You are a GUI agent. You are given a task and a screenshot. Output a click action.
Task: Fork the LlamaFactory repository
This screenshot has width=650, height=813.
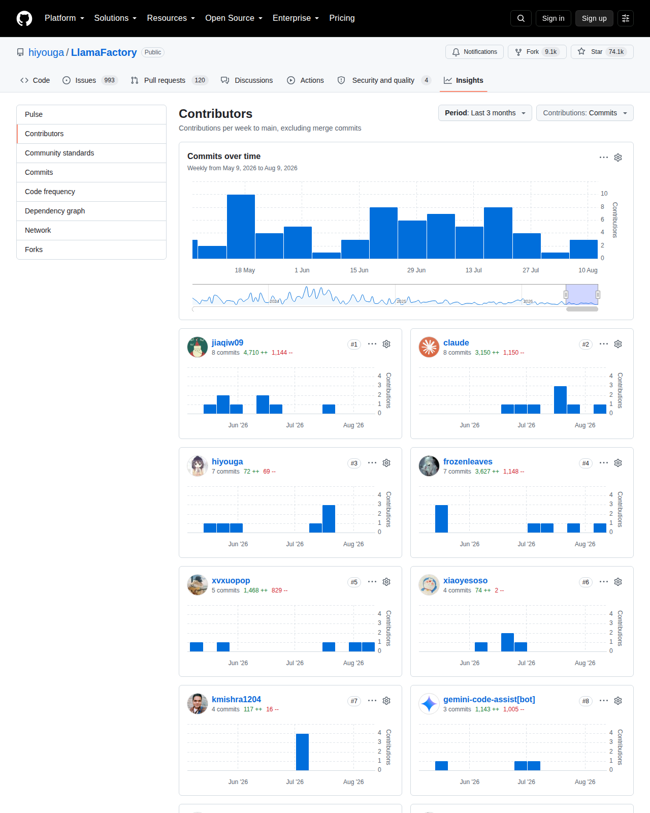click(x=537, y=52)
